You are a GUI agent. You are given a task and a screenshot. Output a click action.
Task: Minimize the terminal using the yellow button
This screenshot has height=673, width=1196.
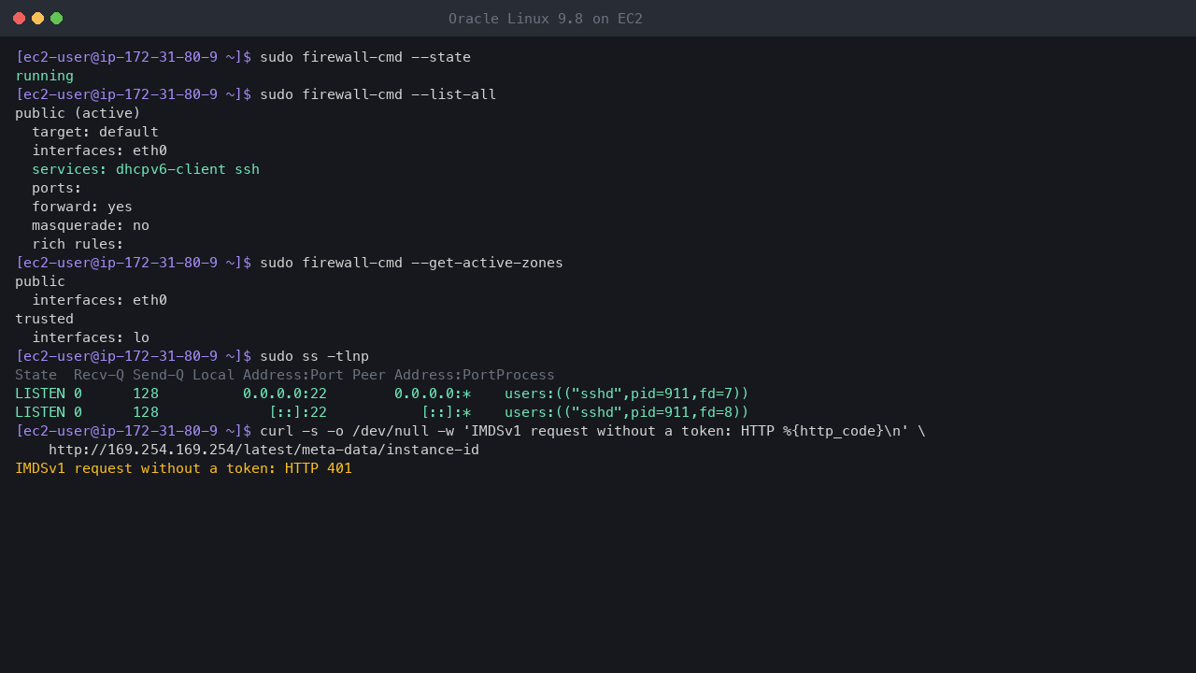pos(37,19)
